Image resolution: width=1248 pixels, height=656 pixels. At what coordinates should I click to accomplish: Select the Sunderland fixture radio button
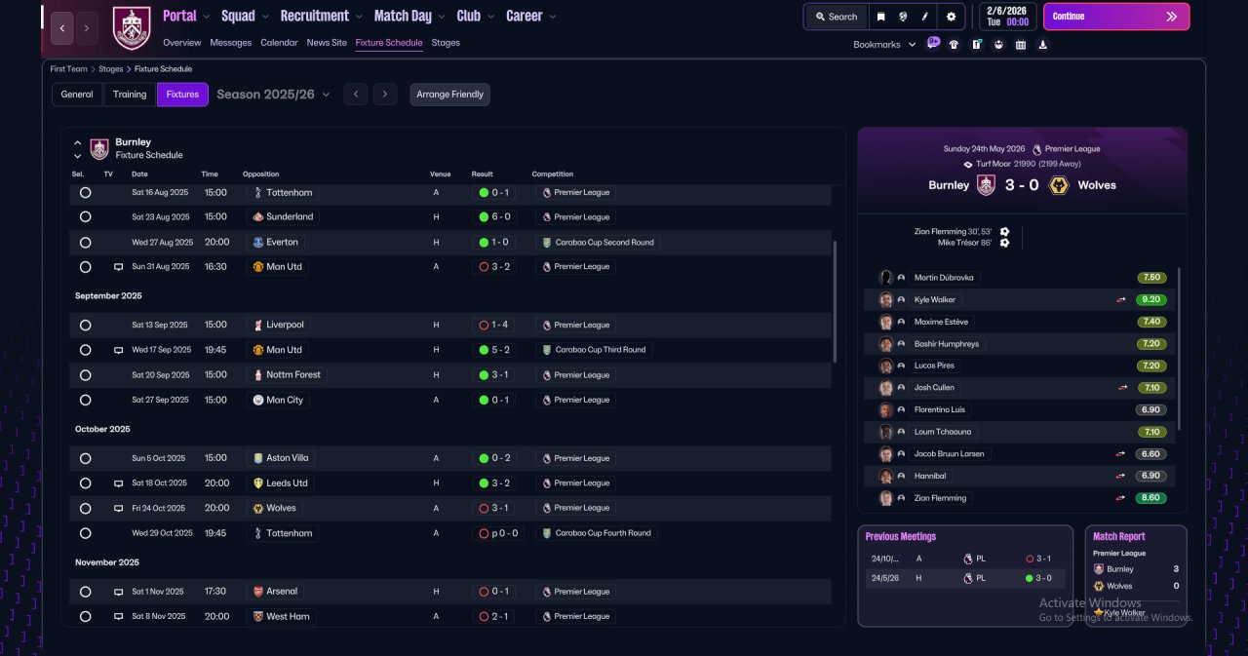[x=85, y=217]
